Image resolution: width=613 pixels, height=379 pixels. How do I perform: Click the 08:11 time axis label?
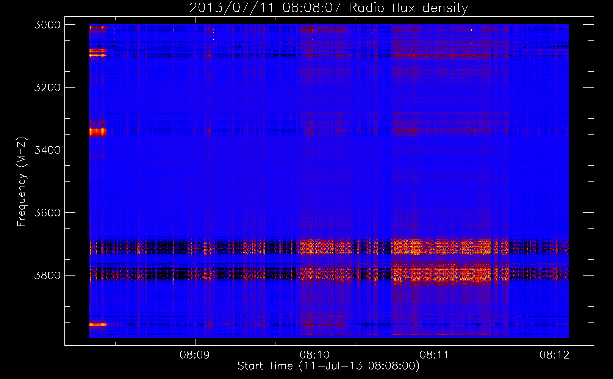(x=435, y=355)
